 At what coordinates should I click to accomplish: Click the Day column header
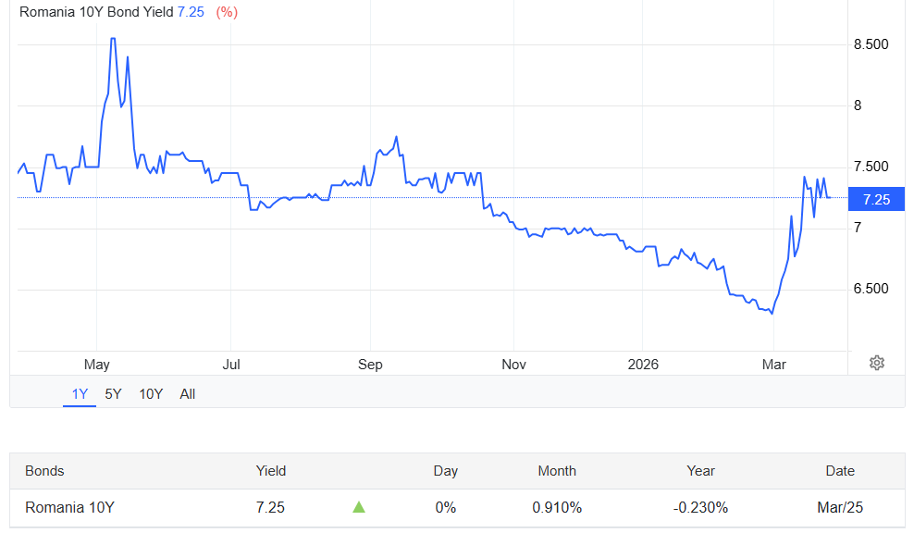click(445, 471)
